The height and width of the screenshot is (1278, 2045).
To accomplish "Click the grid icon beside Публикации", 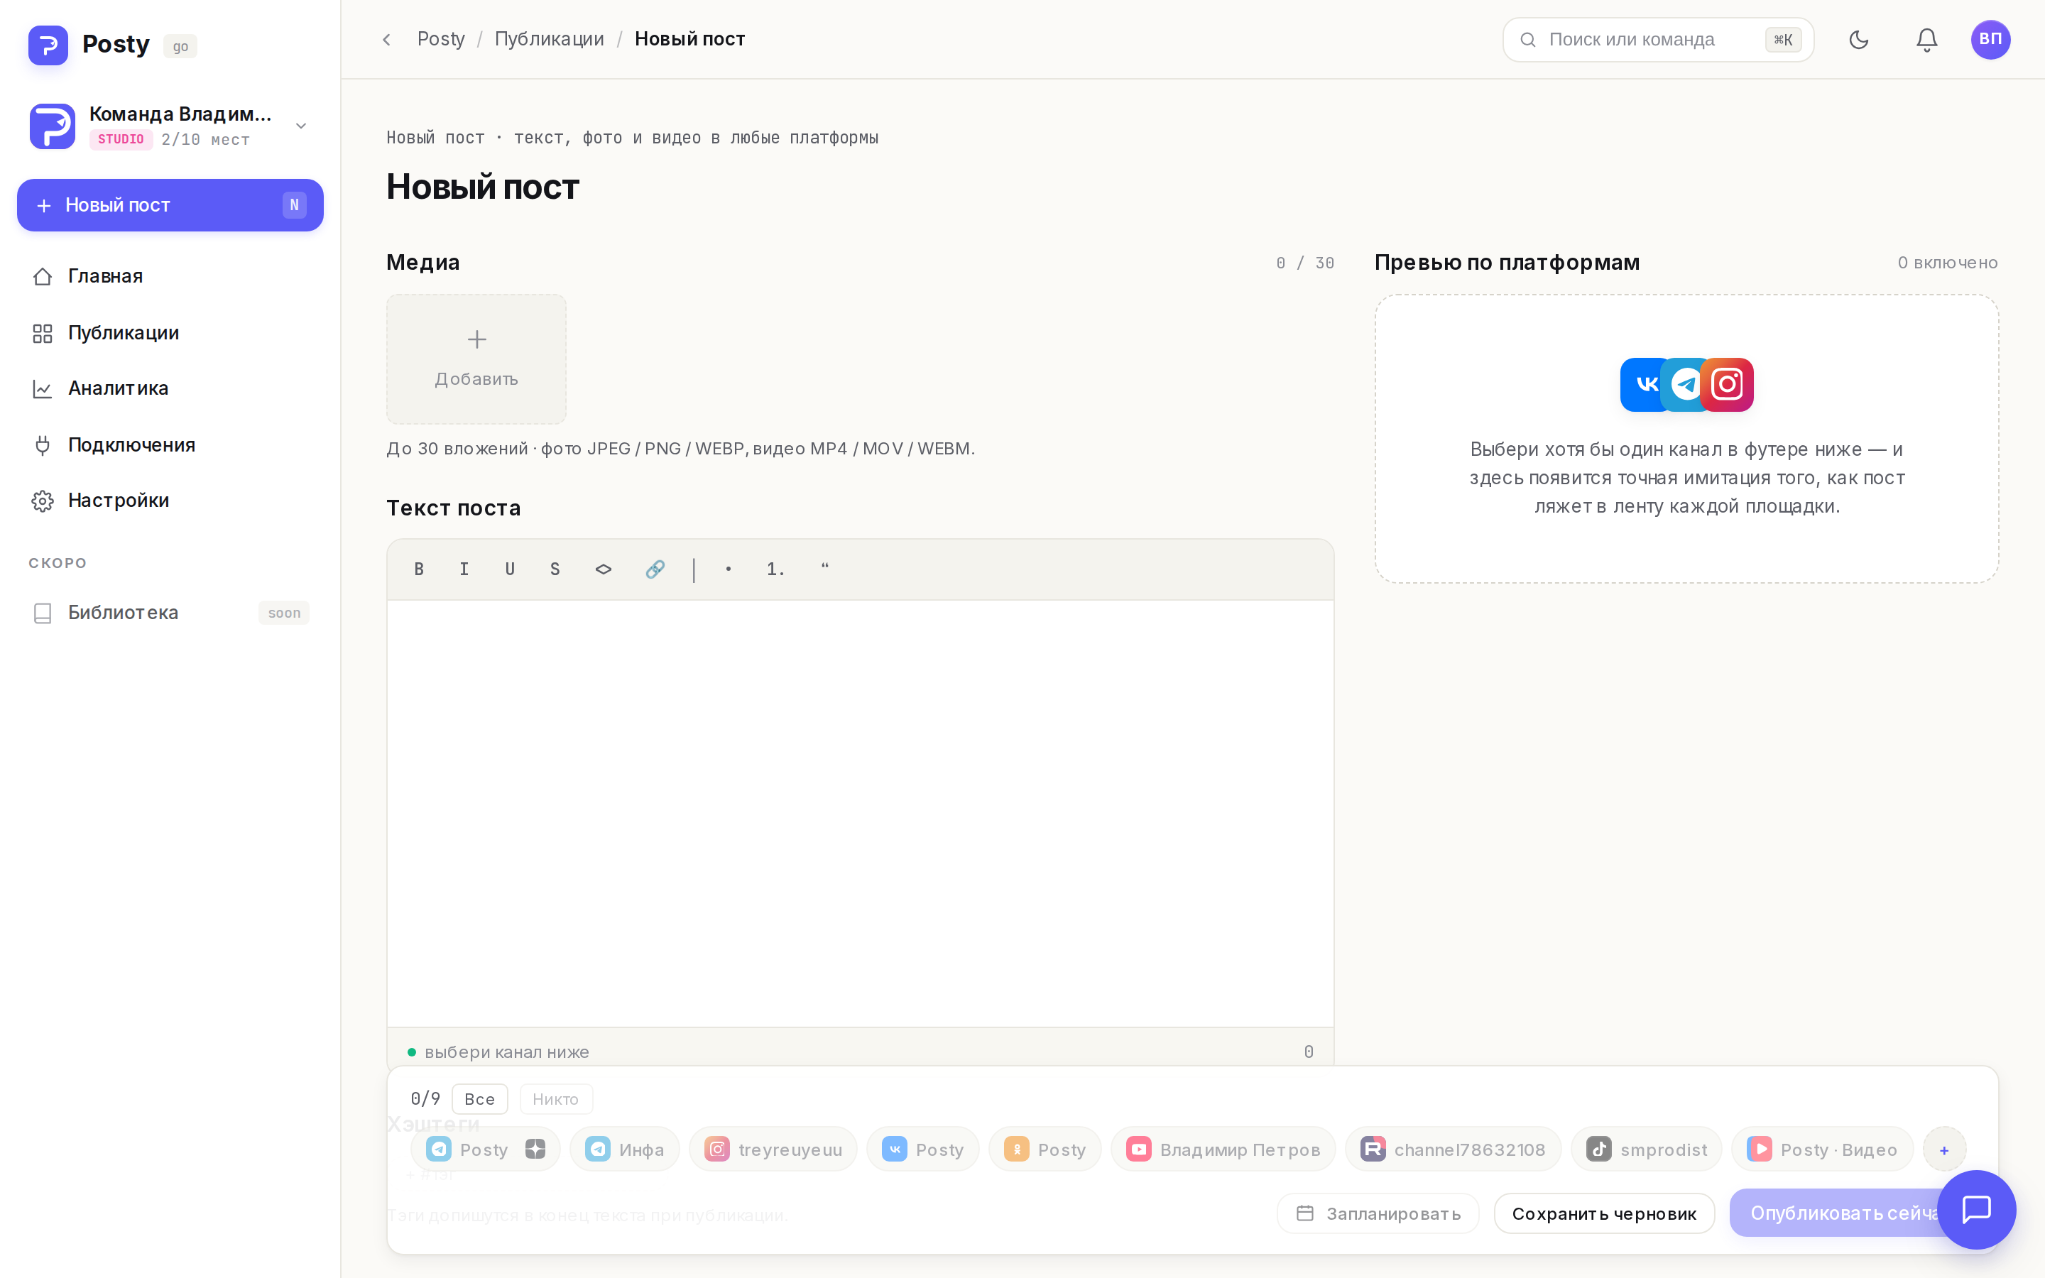I will tap(43, 333).
